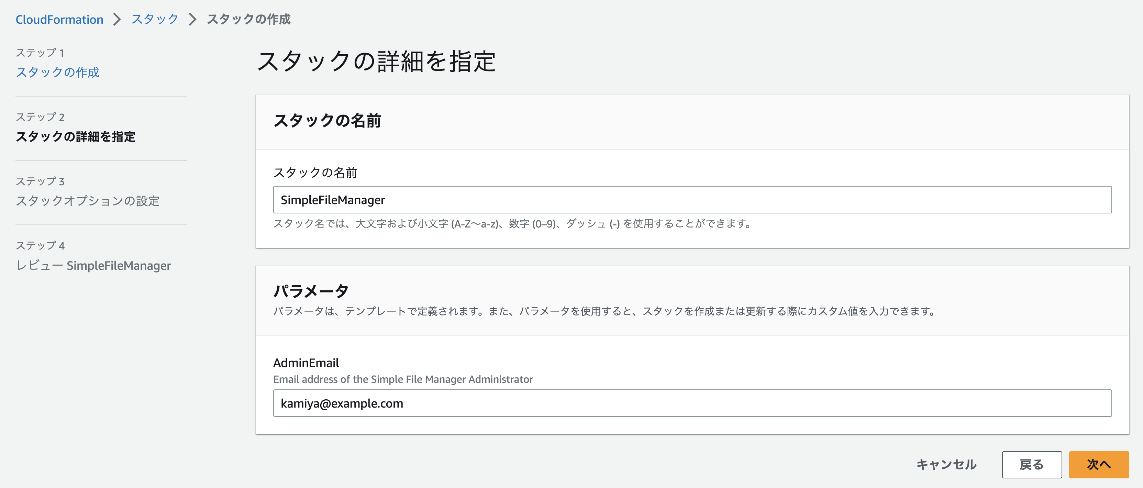Select Step 3 スタックオプションの設定 in sidebar

coord(87,201)
